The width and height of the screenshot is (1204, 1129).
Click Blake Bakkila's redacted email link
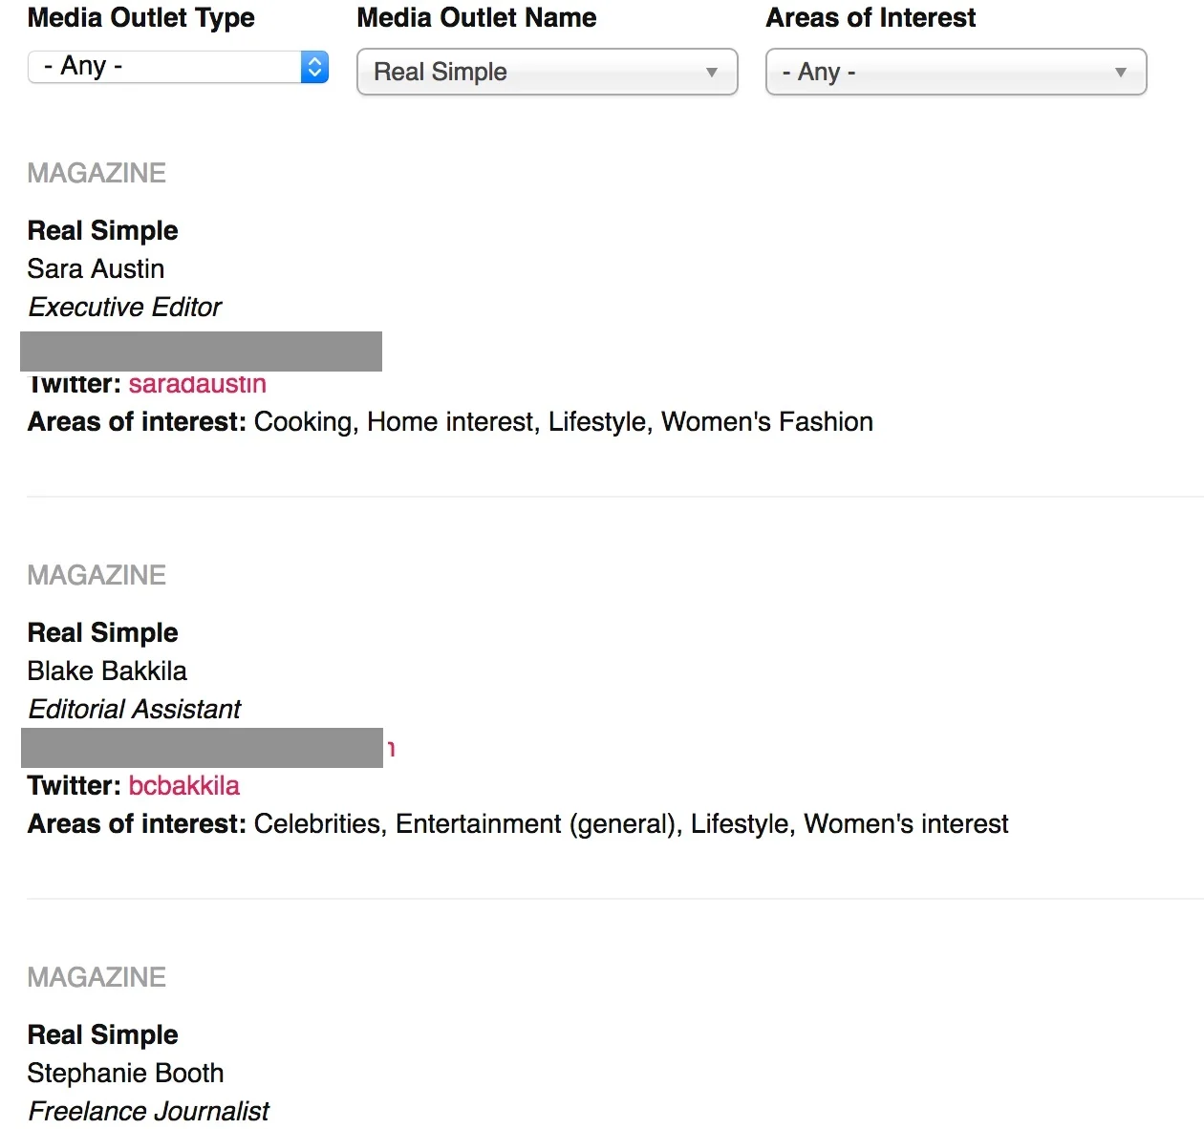[x=202, y=748]
